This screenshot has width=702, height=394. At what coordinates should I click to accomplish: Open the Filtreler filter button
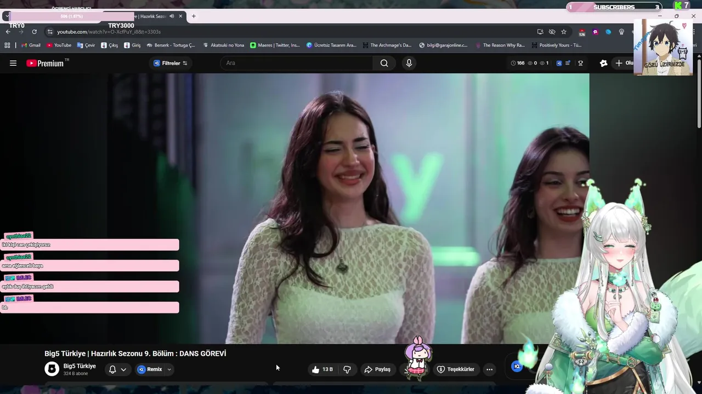(x=171, y=63)
